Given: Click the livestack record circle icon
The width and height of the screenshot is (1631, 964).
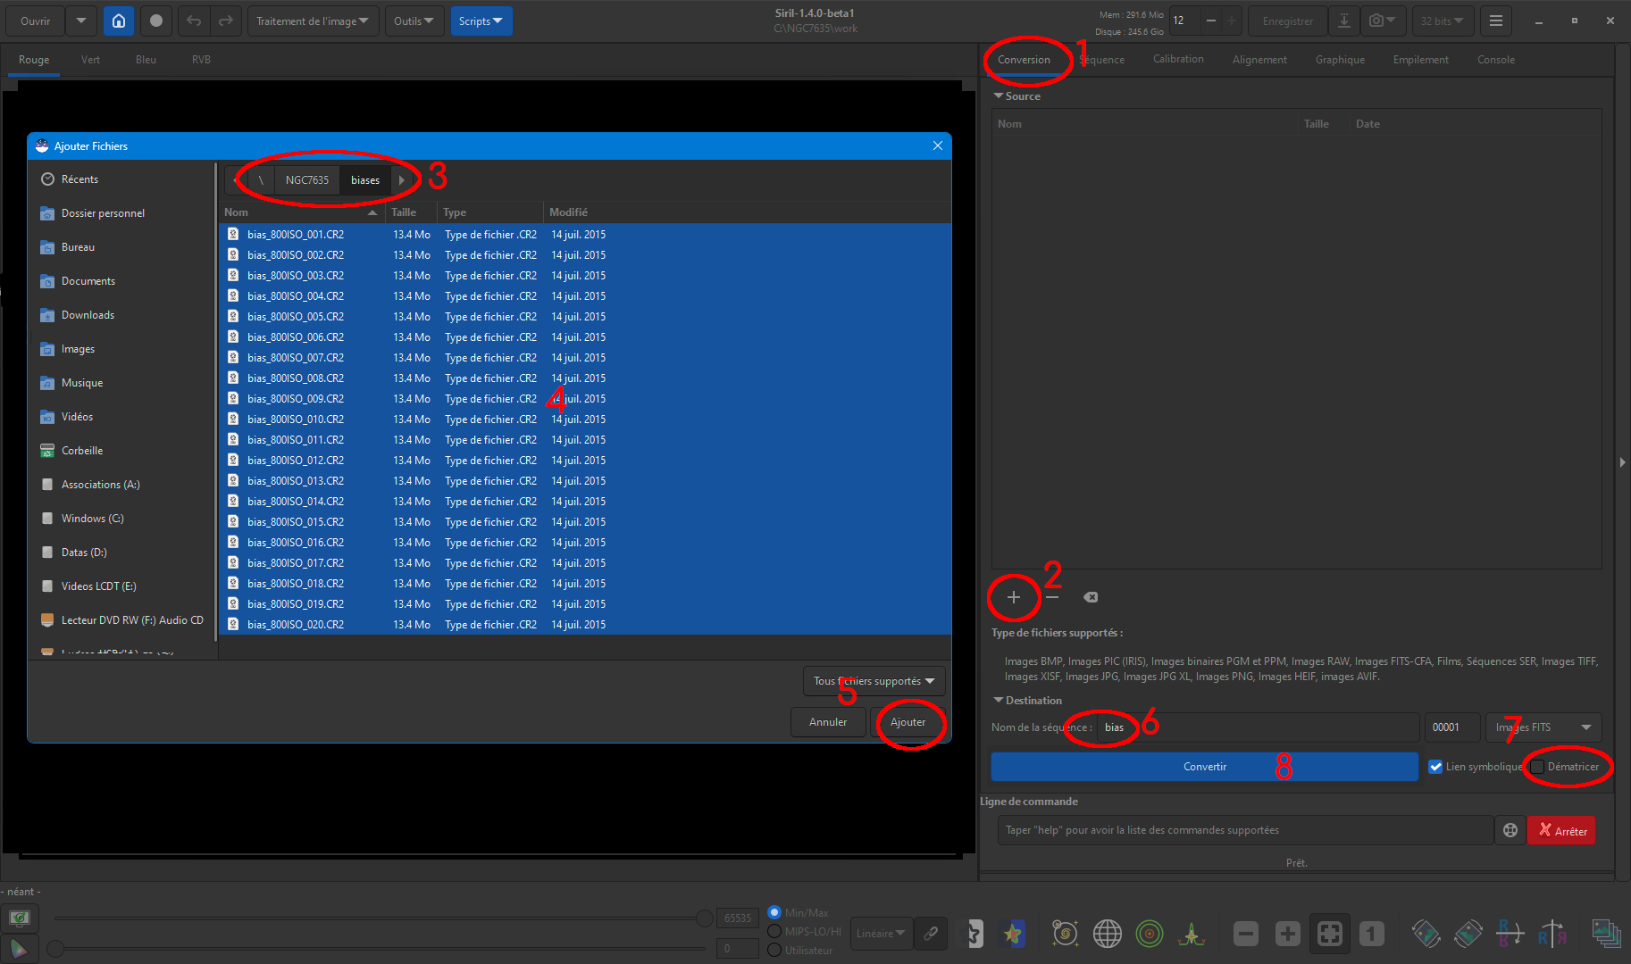Looking at the screenshot, I should pyautogui.click(x=156, y=21).
